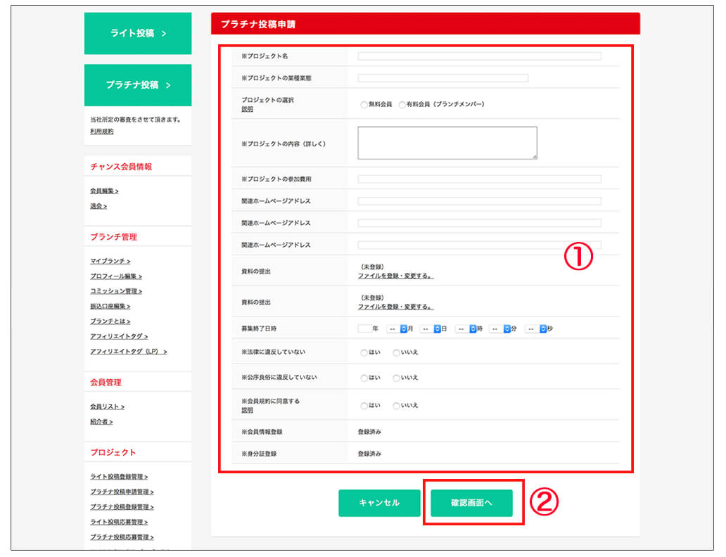Screen dimensions: 726x557
Task: Choose はい for 法律に違反していない
Action: (x=364, y=352)
